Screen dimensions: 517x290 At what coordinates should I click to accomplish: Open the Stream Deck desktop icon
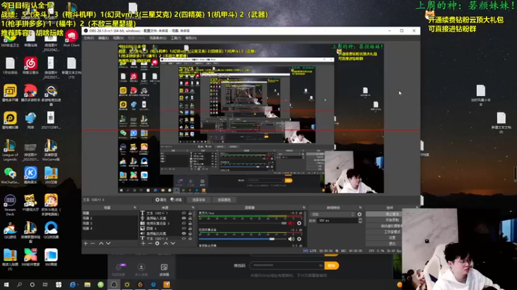[10, 205]
